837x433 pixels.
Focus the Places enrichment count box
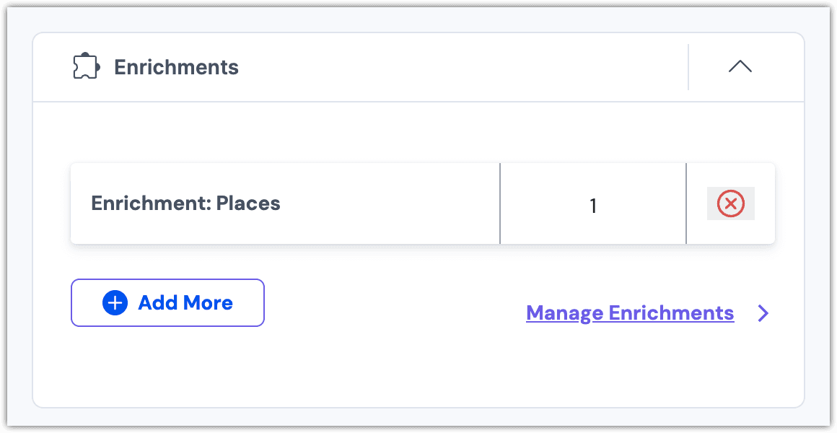[592, 204]
